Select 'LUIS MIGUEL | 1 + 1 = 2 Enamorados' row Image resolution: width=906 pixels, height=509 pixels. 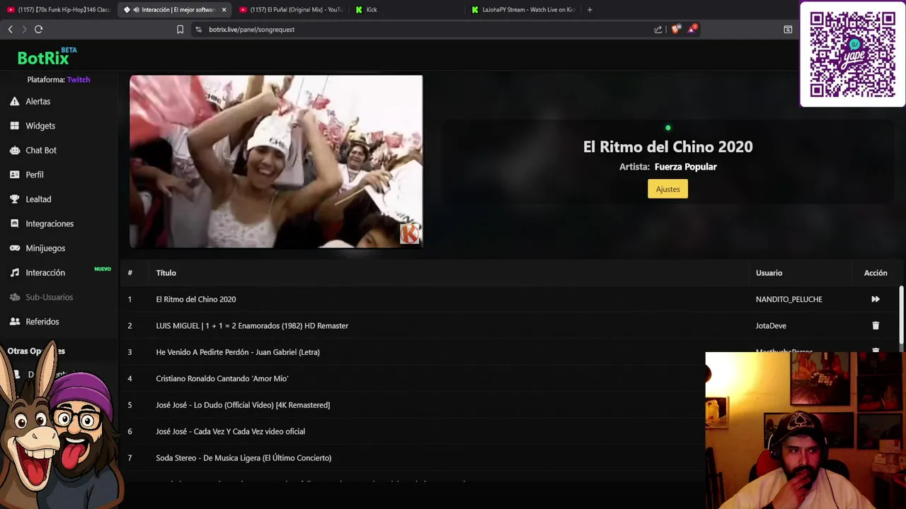510,326
